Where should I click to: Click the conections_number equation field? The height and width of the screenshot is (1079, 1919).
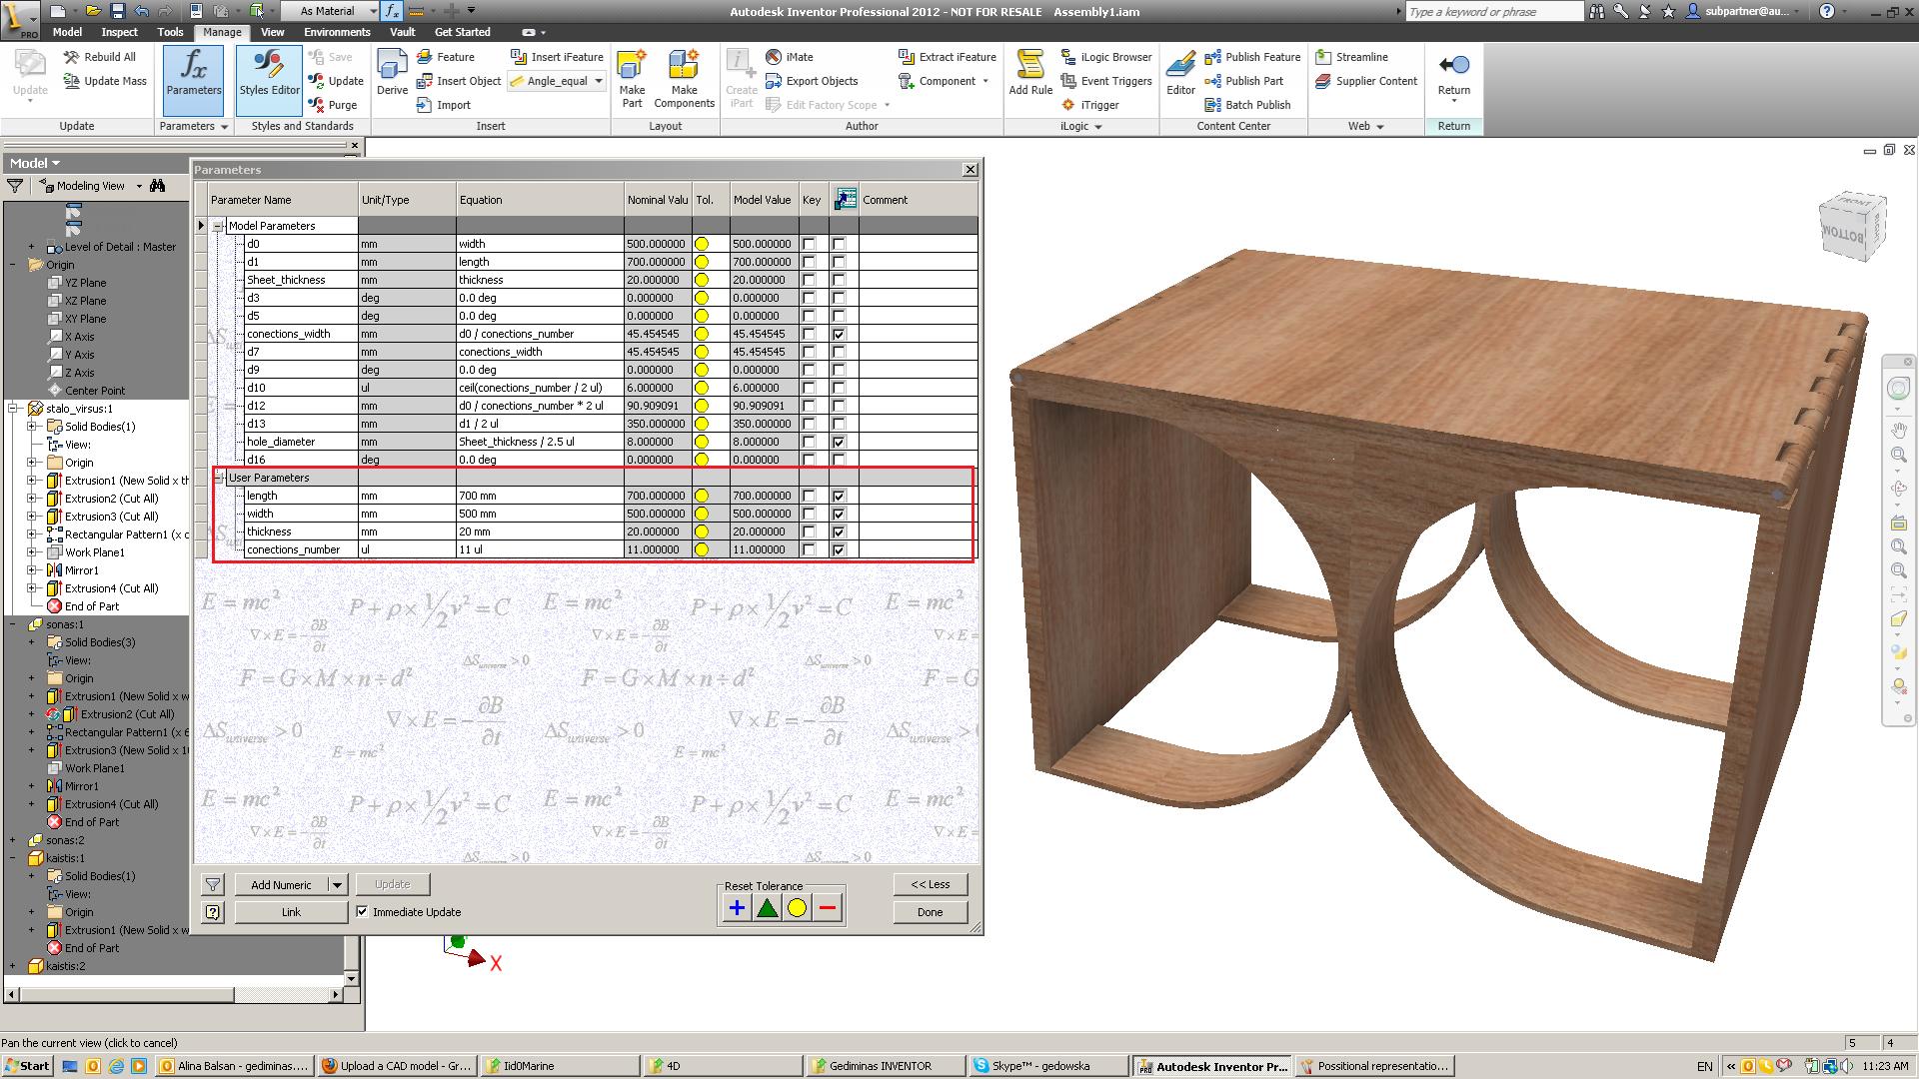(x=540, y=549)
